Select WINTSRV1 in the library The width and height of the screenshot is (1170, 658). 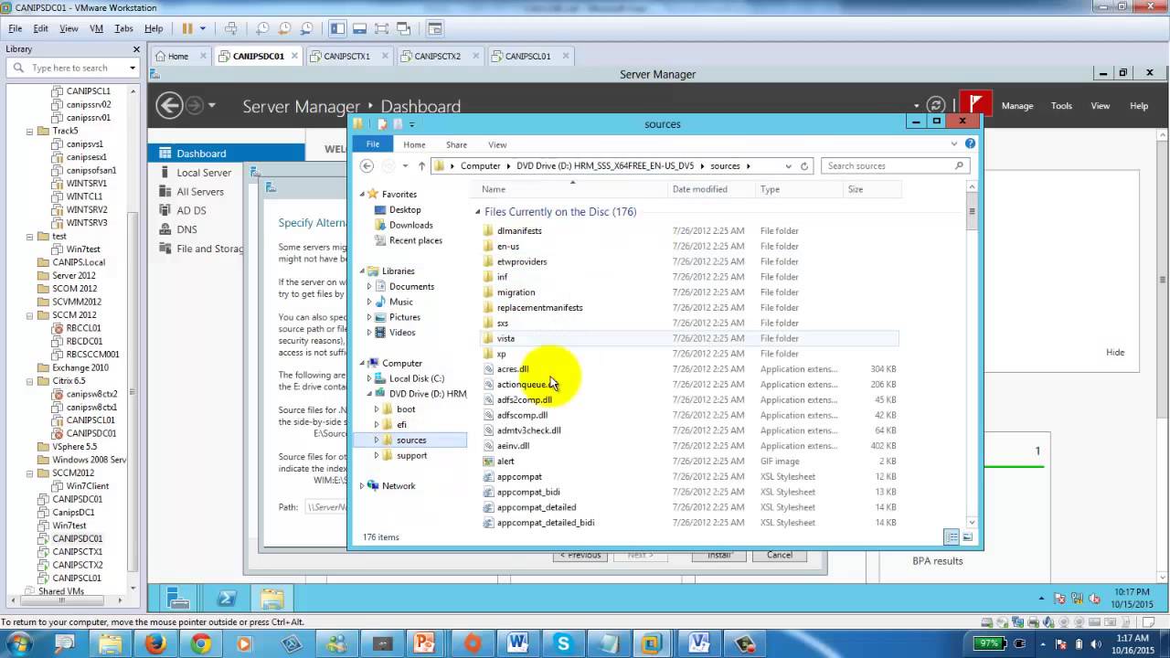pos(86,183)
